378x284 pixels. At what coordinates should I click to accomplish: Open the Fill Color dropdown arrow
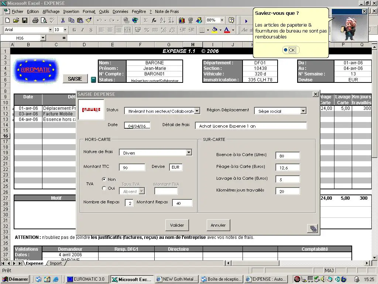point(220,30)
